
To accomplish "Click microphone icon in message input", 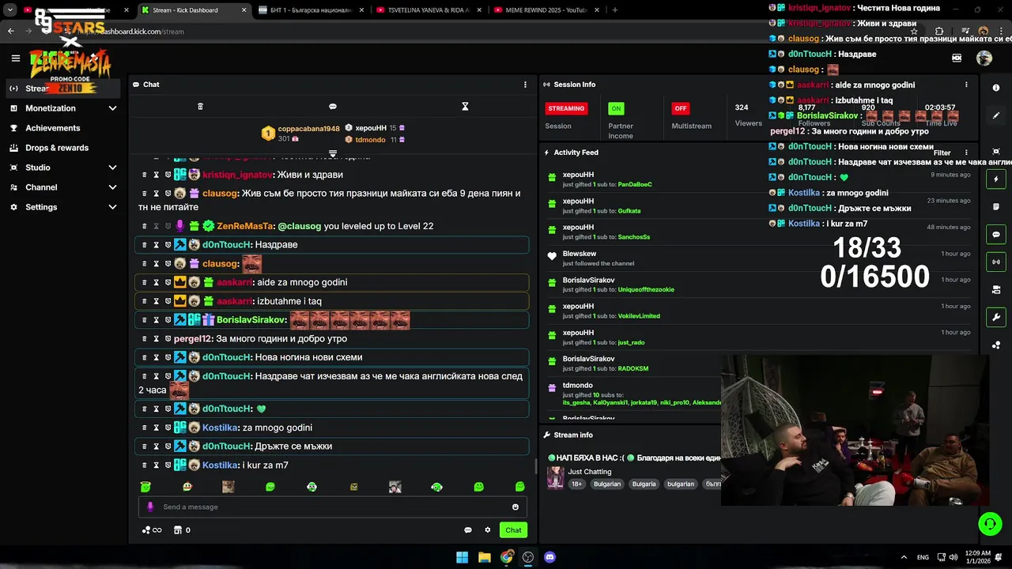I will point(150,507).
